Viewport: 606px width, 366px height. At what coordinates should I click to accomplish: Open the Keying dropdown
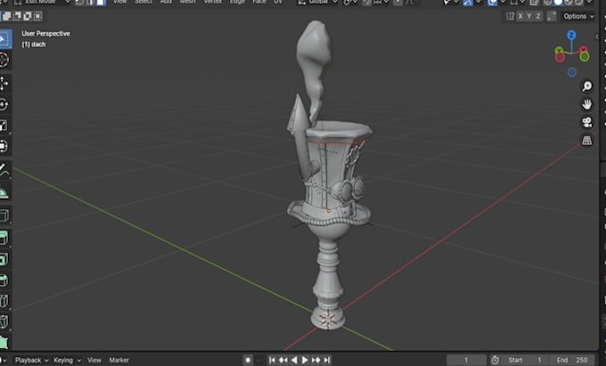[x=67, y=360]
